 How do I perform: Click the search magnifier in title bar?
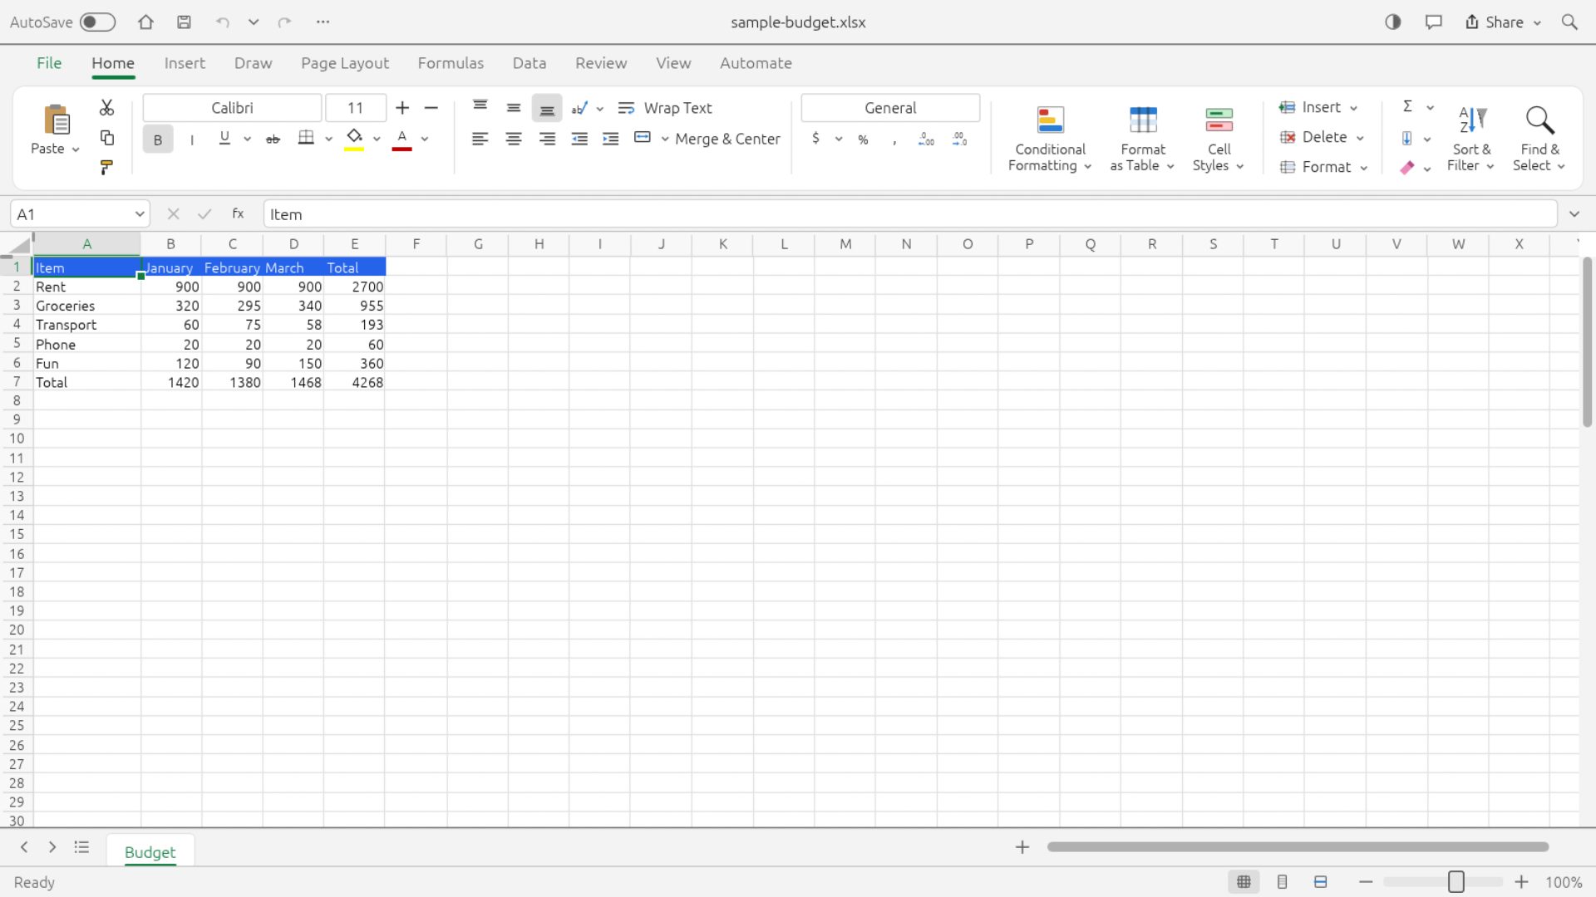(1569, 22)
